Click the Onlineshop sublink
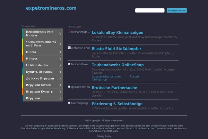 [99, 80]
